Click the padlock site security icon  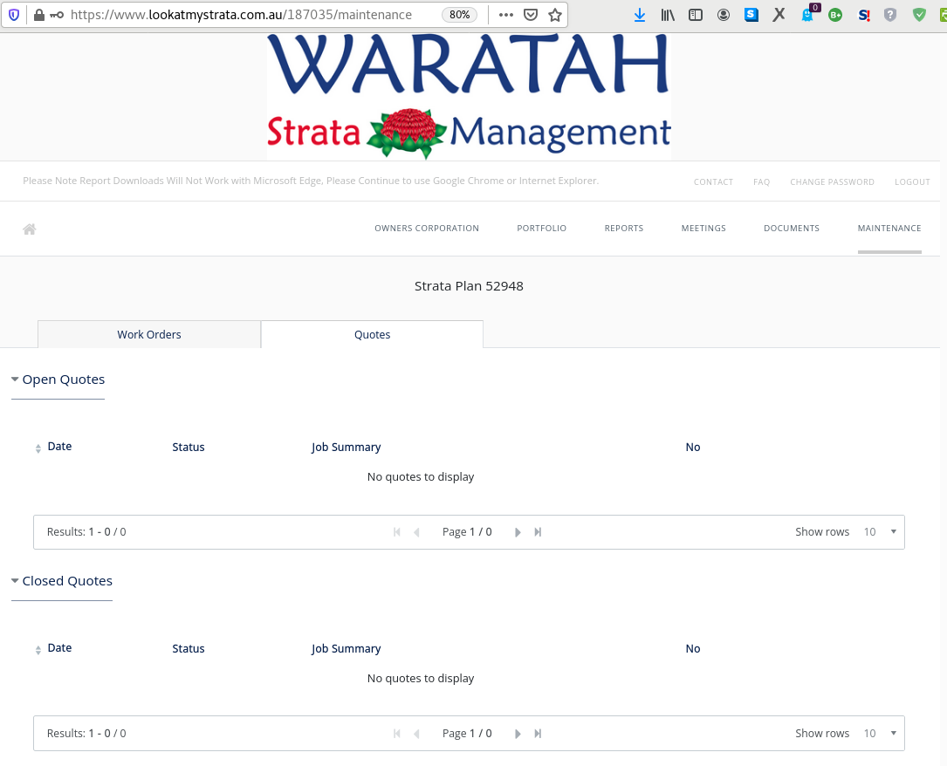click(x=39, y=15)
